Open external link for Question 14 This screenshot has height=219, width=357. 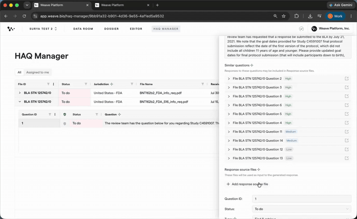pos(347,140)
